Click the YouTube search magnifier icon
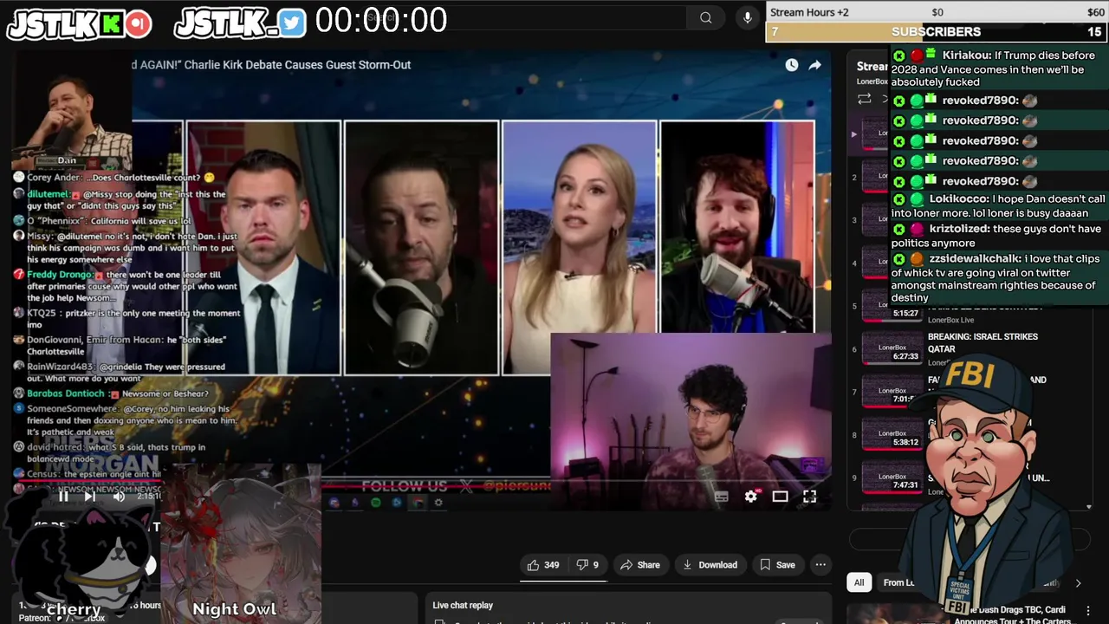Image resolution: width=1109 pixels, height=624 pixels. tap(706, 17)
